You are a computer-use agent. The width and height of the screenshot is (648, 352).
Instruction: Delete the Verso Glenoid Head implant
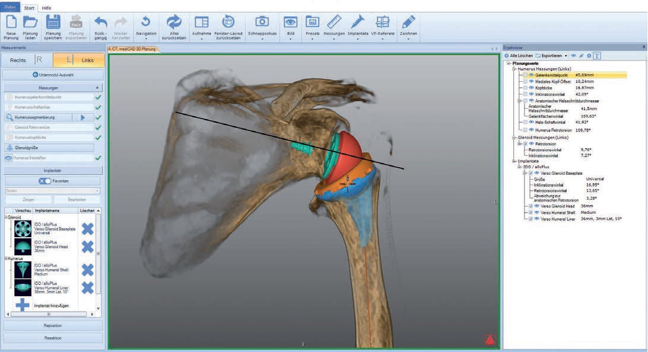pyautogui.click(x=87, y=247)
